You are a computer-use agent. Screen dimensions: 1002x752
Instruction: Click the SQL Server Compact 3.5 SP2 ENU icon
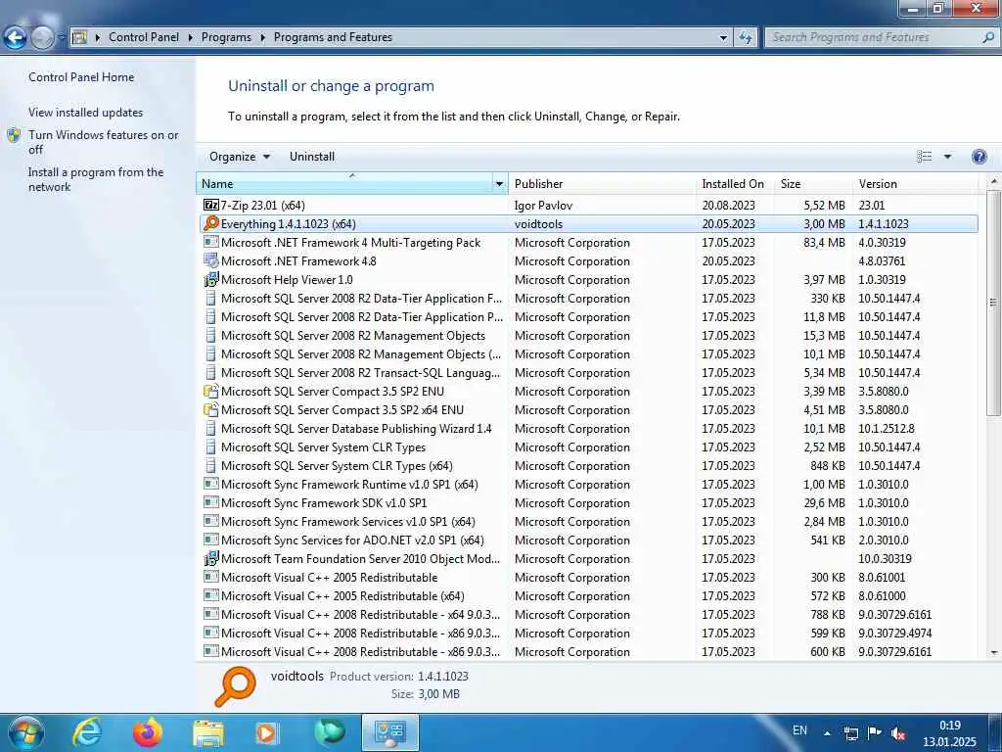[x=211, y=392]
